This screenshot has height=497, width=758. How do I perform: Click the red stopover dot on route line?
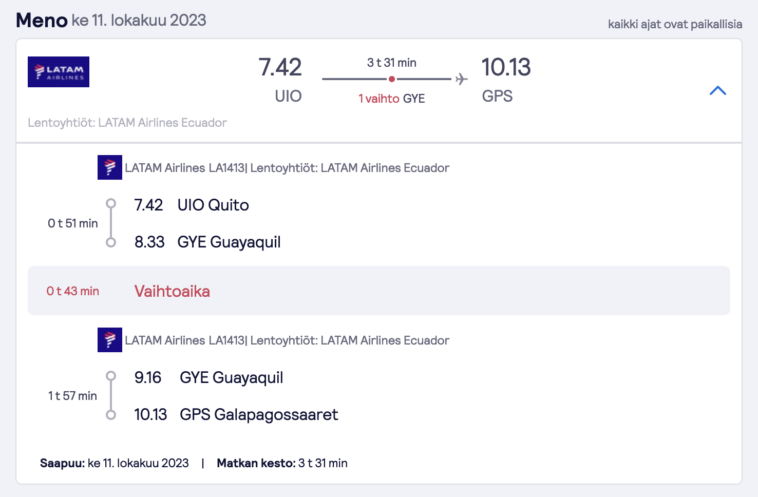click(392, 79)
